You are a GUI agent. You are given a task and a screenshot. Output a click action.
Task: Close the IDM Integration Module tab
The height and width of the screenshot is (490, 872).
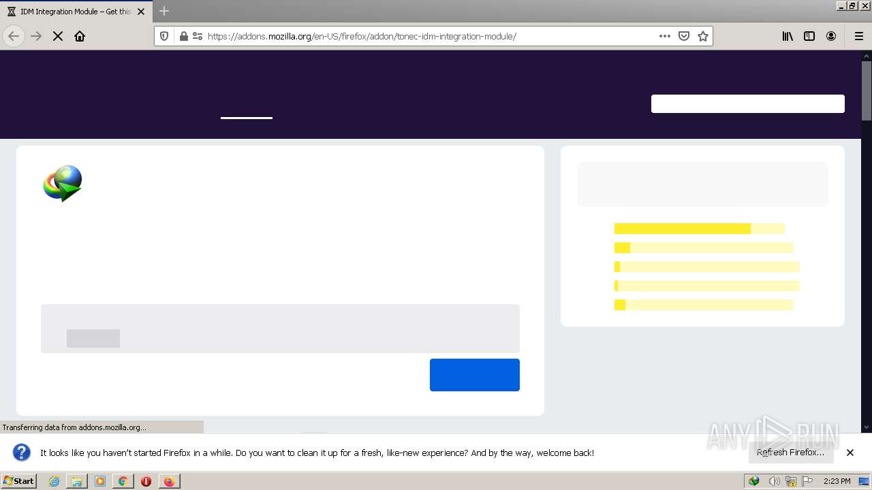click(141, 12)
